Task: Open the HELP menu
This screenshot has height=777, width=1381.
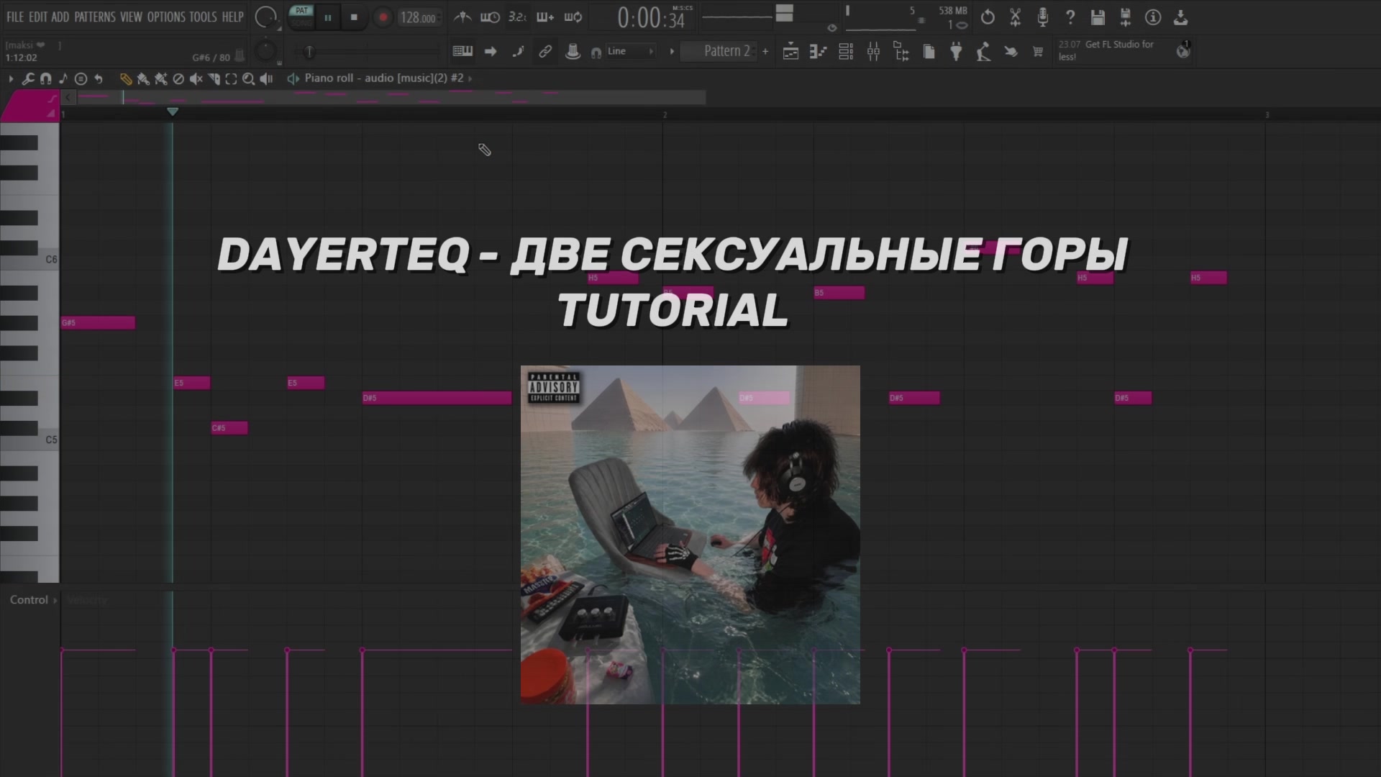Action: tap(232, 17)
